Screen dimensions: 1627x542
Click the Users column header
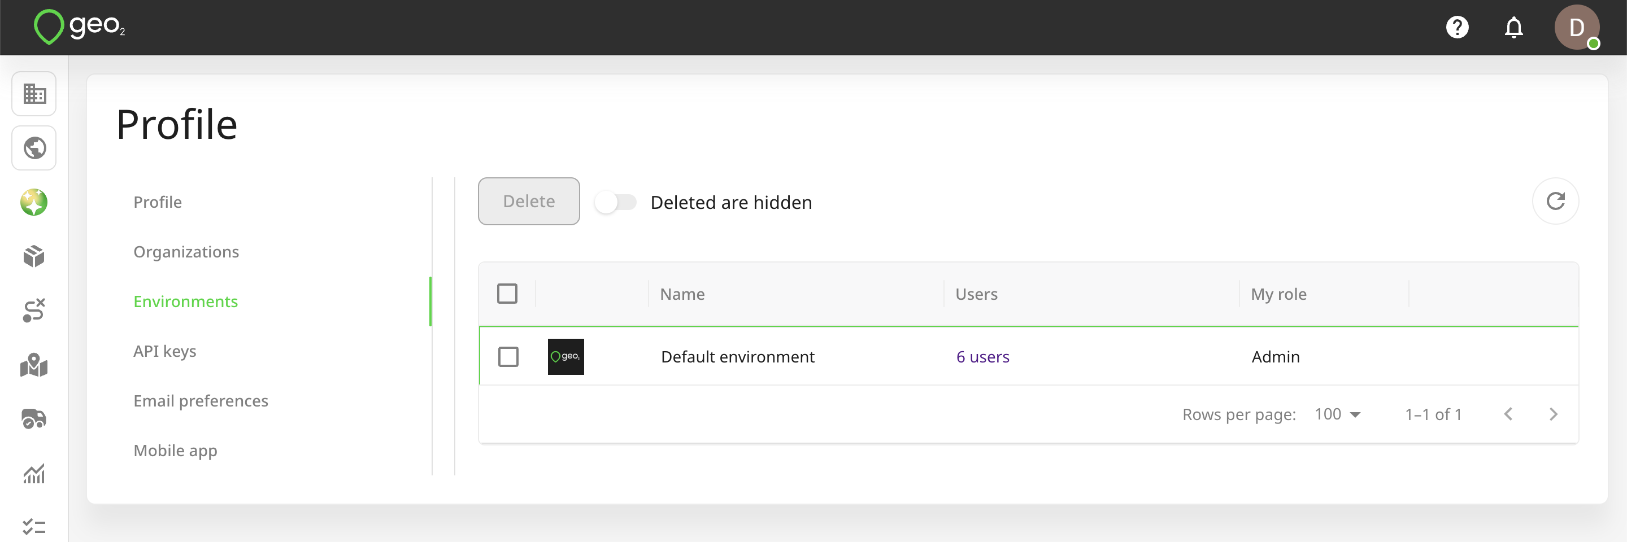(x=976, y=294)
